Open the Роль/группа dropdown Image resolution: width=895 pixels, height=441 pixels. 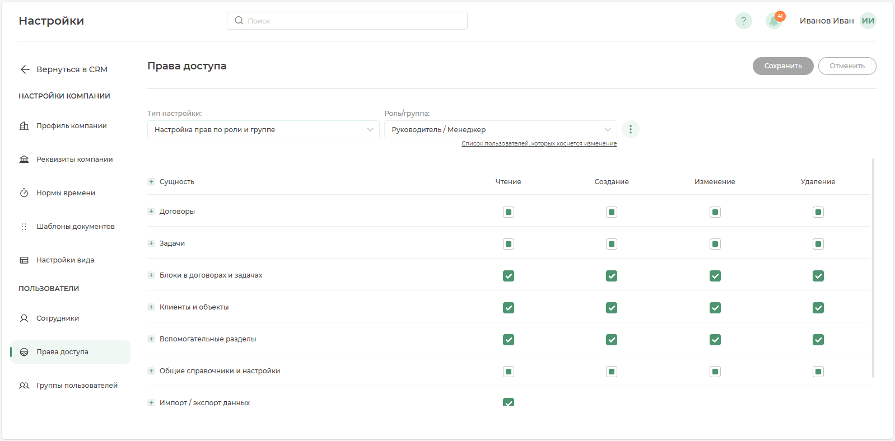pos(500,129)
